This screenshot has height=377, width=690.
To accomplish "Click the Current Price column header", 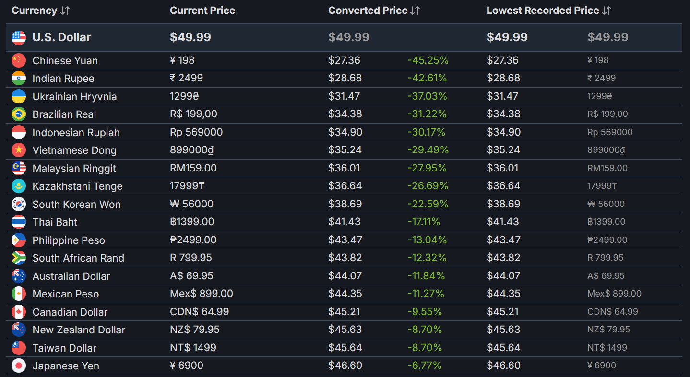I will 202,11.
